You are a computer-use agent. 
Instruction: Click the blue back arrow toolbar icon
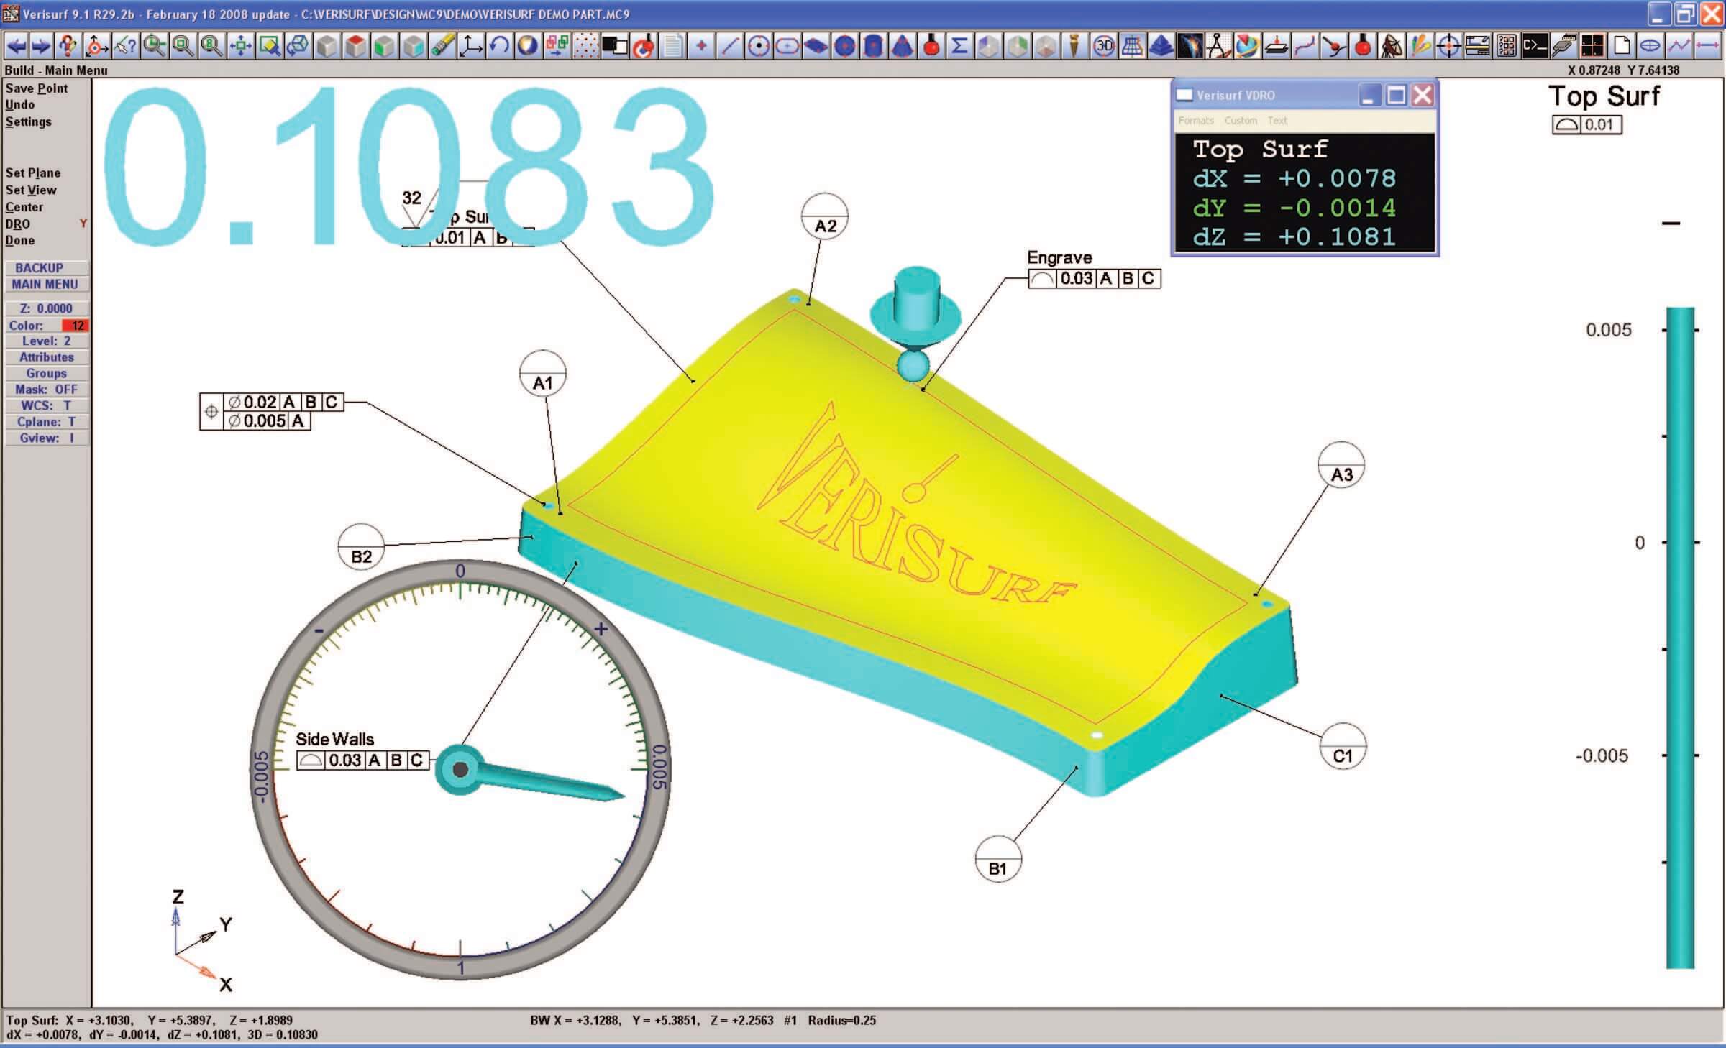(16, 47)
